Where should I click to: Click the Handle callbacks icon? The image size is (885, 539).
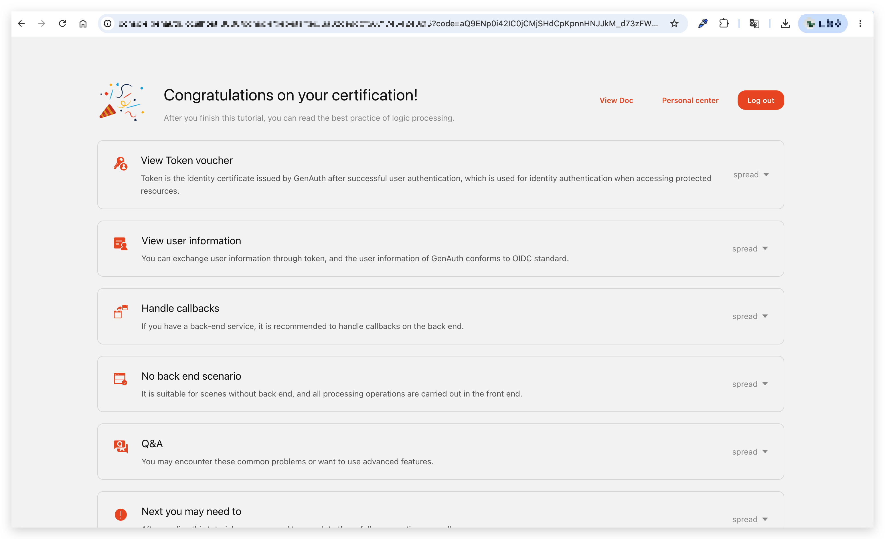pyautogui.click(x=120, y=311)
